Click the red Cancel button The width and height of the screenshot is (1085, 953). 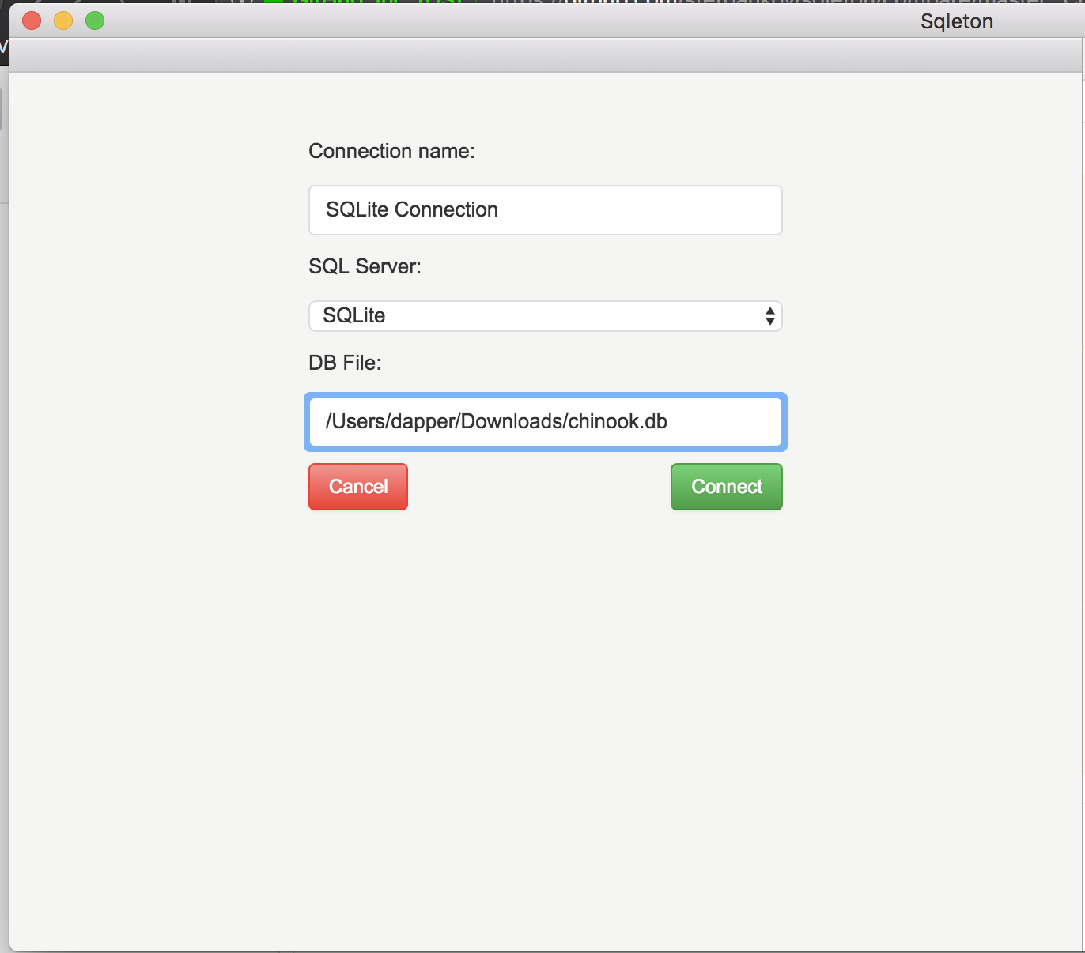(x=358, y=487)
